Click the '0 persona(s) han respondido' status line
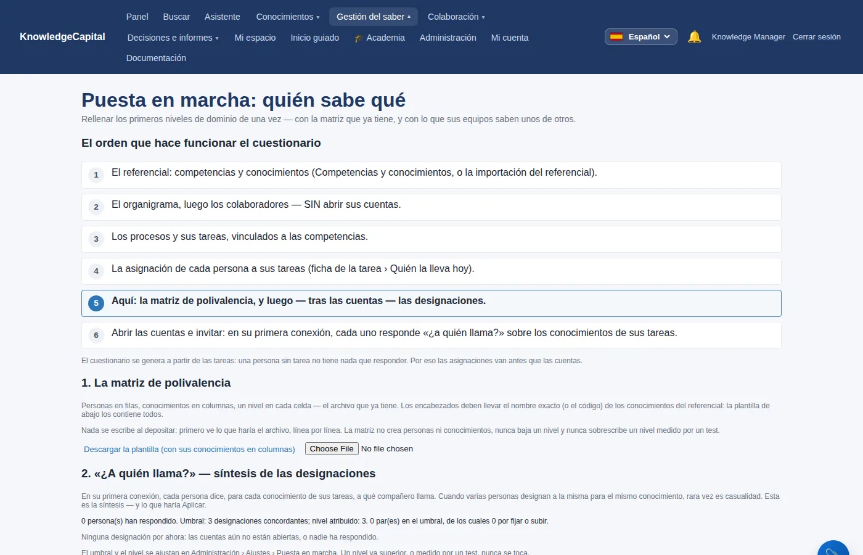Viewport: 863px width, 555px height. 314,521
